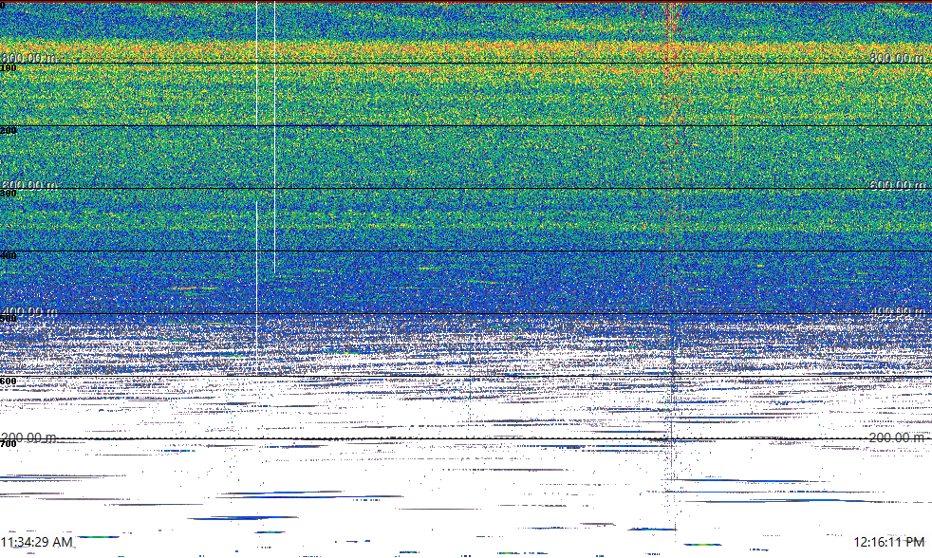Select the right-side 400.00 m range label

tap(897, 311)
